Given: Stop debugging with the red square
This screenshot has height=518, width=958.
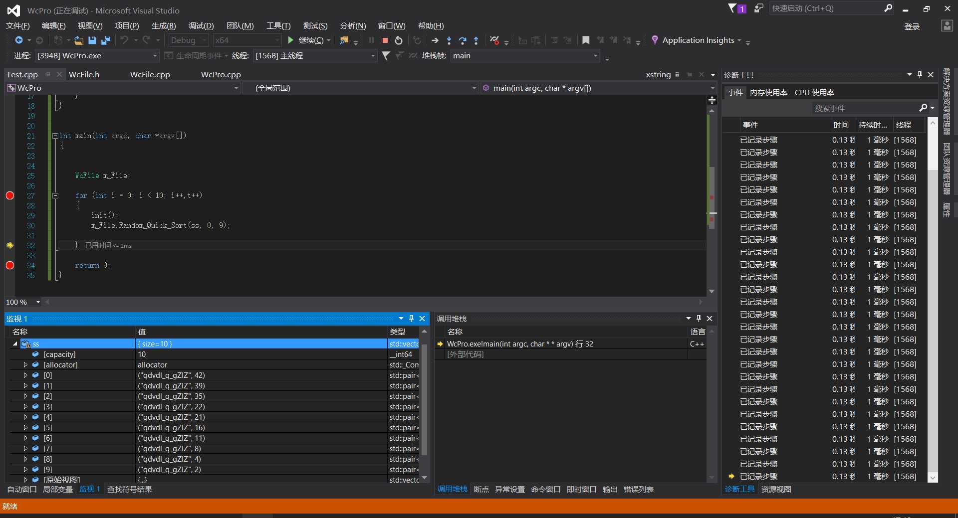Looking at the screenshot, I should click(385, 40).
